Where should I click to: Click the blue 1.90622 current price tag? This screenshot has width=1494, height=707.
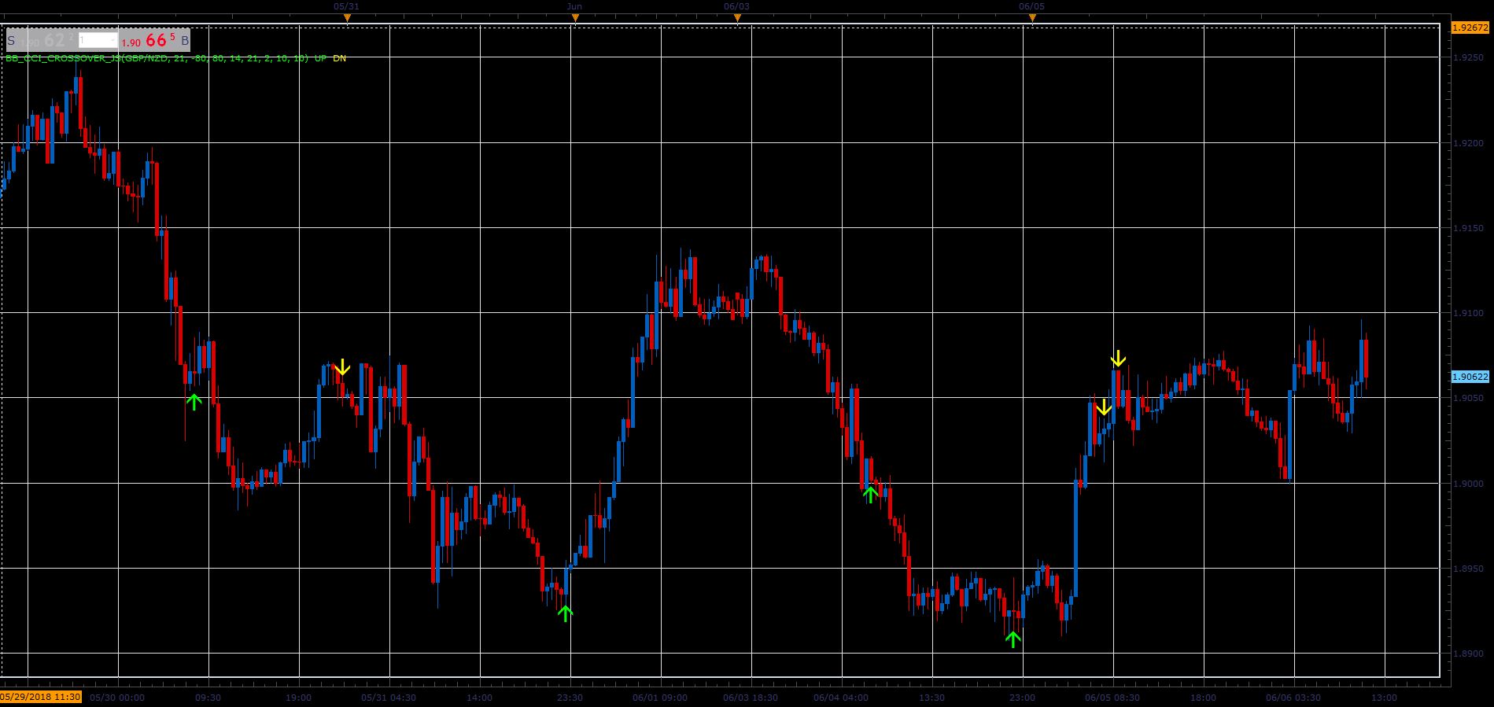point(1470,377)
